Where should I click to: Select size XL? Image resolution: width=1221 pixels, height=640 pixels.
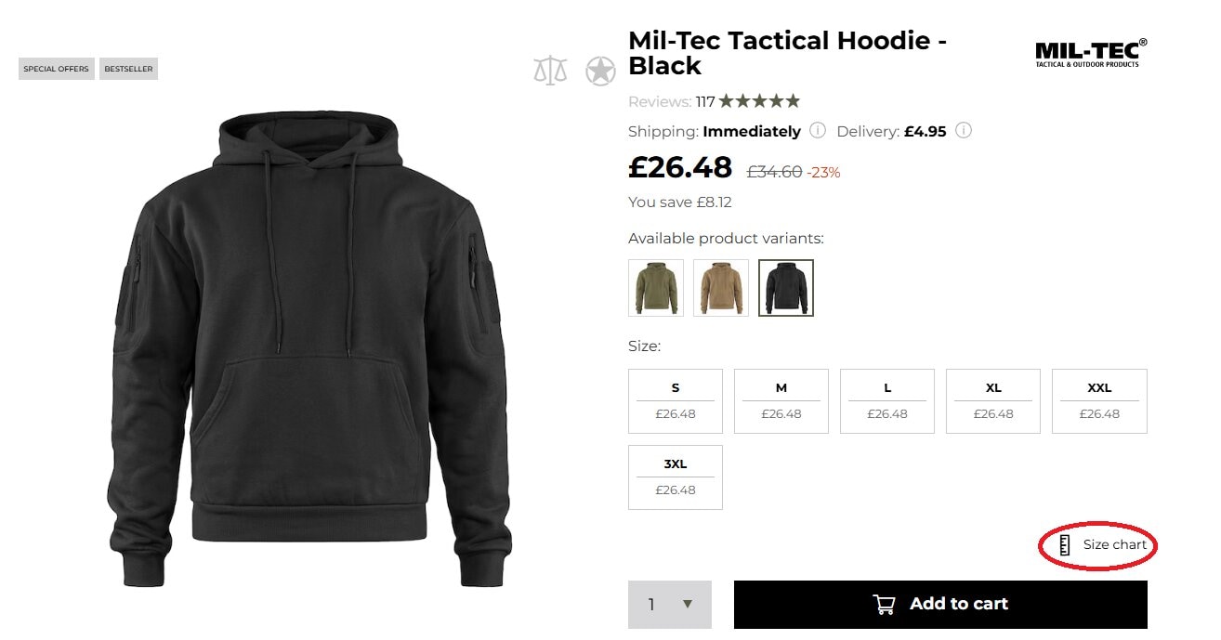point(993,399)
